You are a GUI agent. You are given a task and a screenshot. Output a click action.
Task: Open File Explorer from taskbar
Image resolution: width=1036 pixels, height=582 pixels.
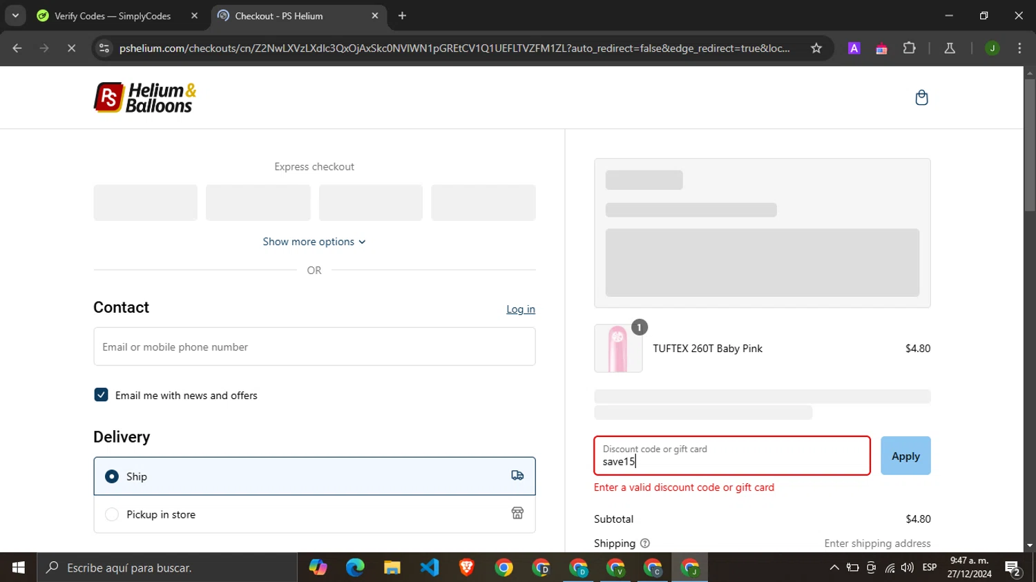[x=392, y=568]
